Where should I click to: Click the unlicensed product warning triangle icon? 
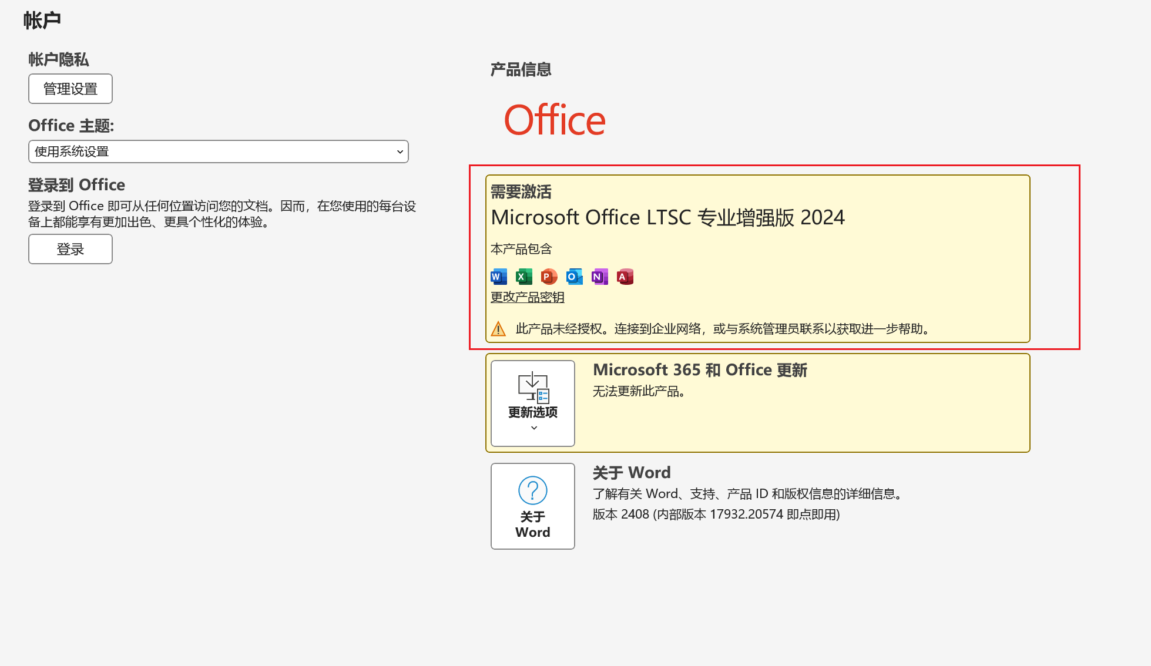[x=498, y=329]
